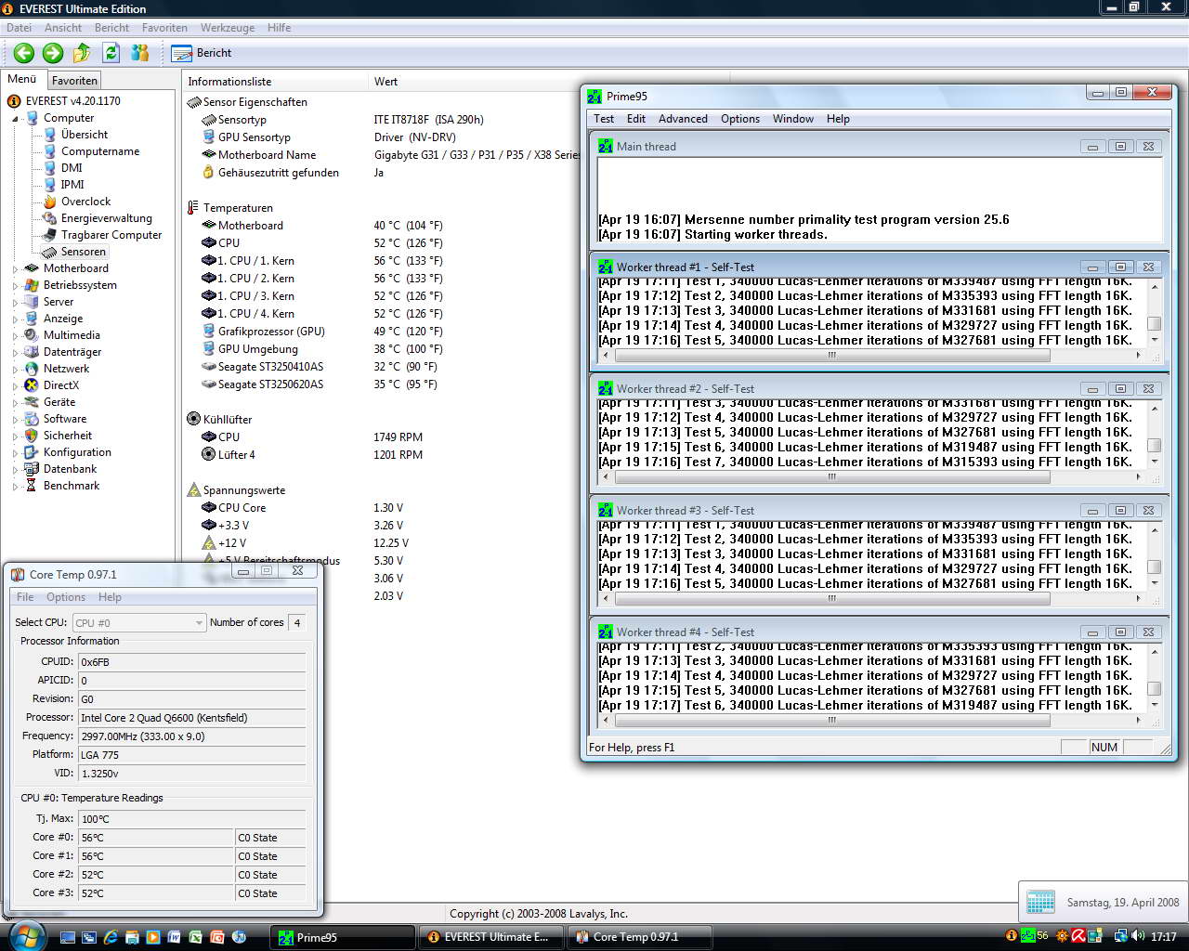Click the Seagate ST3250410AS drive icon
The width and height of the screenshot is (1189, 951).
(x=209, y=367)
